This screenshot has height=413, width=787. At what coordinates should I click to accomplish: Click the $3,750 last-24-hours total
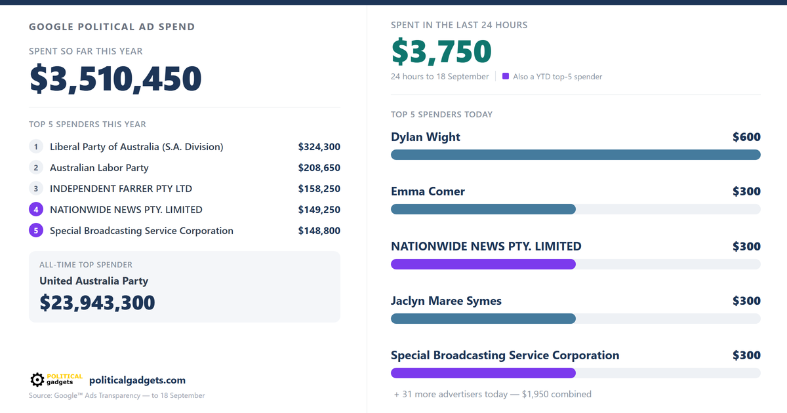(441, 52)
